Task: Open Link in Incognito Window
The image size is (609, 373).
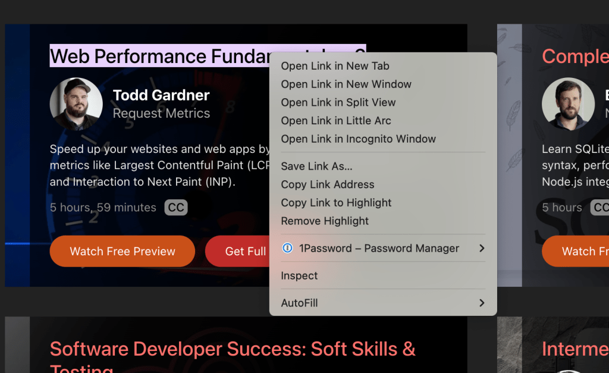Action: (x=358, y=139)
